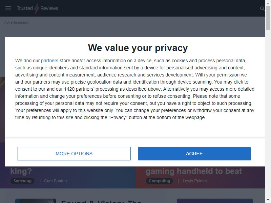The width and height of the screenshot is (271, 203).
Task: Open the article headline ending 'king?'
Action: pyautogui.click(x=21, y=171)
